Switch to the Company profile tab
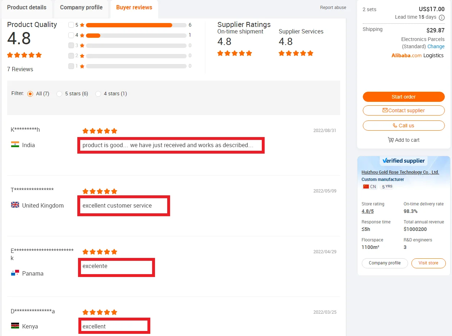The image size is (452, 336). 81,8
